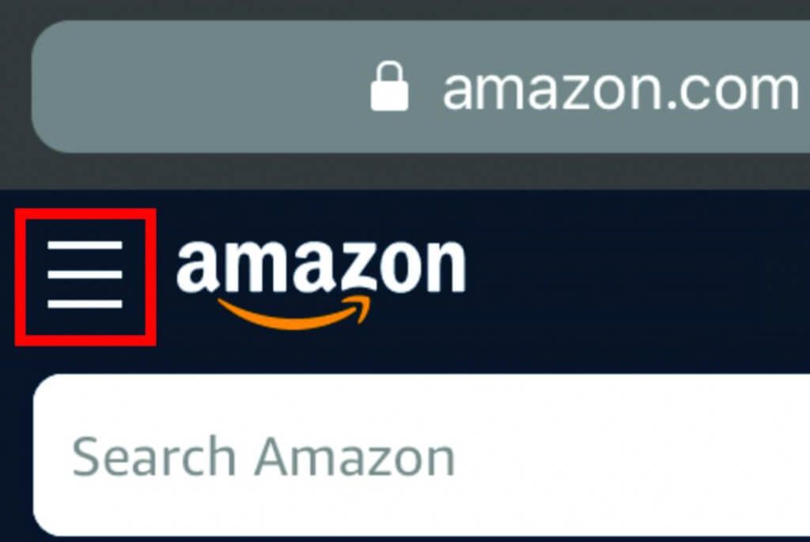Open the hamburger menu beside Amazon logo
This screenshot has height=542, width=810.
(85, 275)
